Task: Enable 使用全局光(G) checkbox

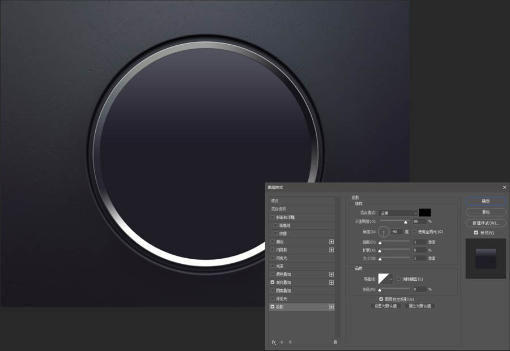Action: click(x=414, y=232)
